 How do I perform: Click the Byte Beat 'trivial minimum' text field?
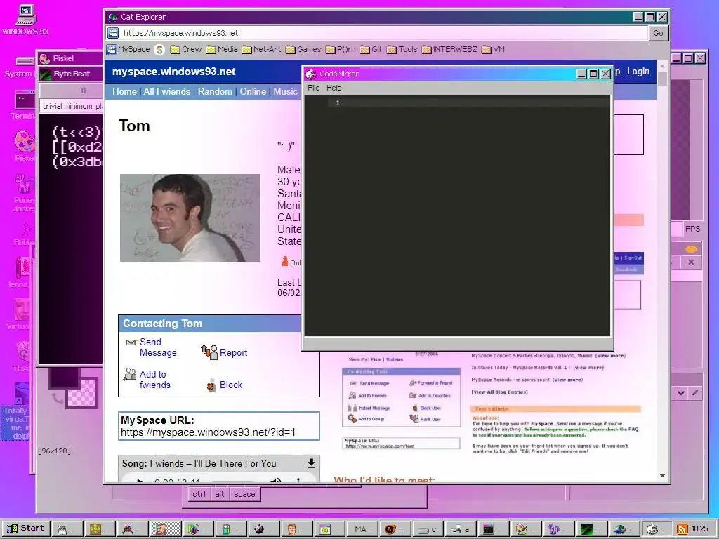pos(72,106)
